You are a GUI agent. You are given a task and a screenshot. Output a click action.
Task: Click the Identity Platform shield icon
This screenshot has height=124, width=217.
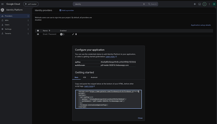[x=3, y=10]
